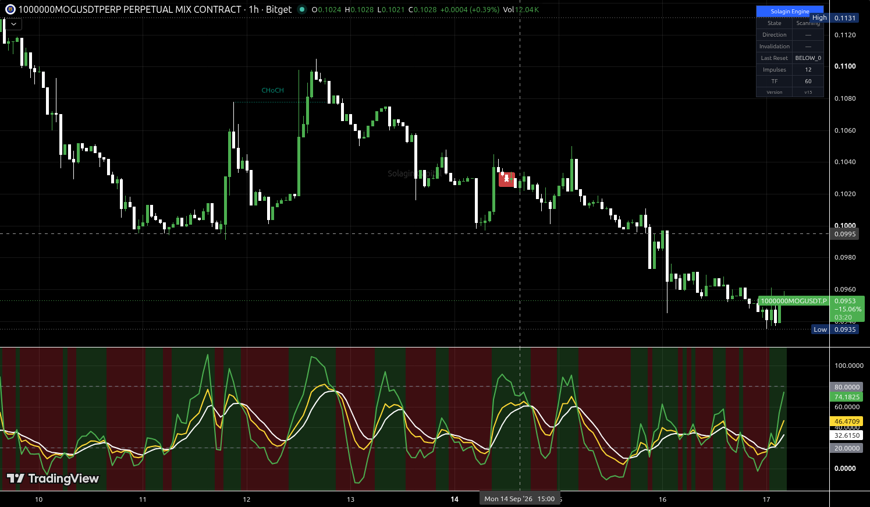Image resolution: width=870 pixels, height=507 pixels.
Task: Click the High 0.1131 price label
Action: pyautogui.click(x=835, y=18)
